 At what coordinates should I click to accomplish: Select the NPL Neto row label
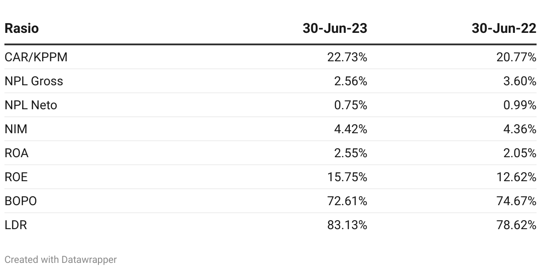pos(31,105)
